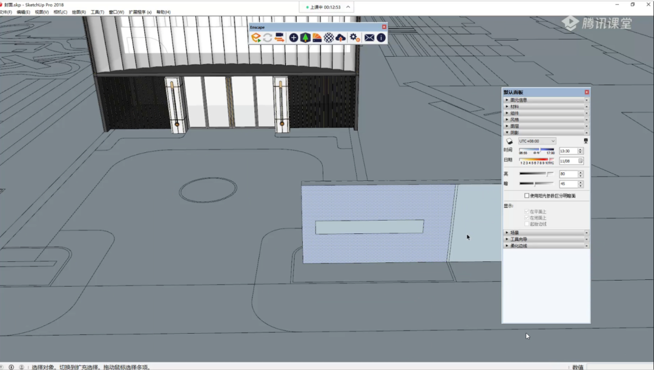
Task: Click the Enscape cloud upload icon
Action: (340, 37)
